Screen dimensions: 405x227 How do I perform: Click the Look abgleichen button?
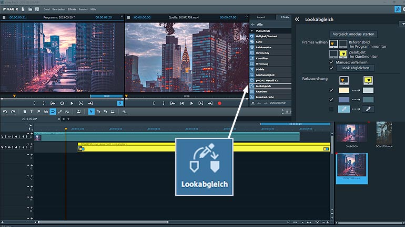click(355, 68)
